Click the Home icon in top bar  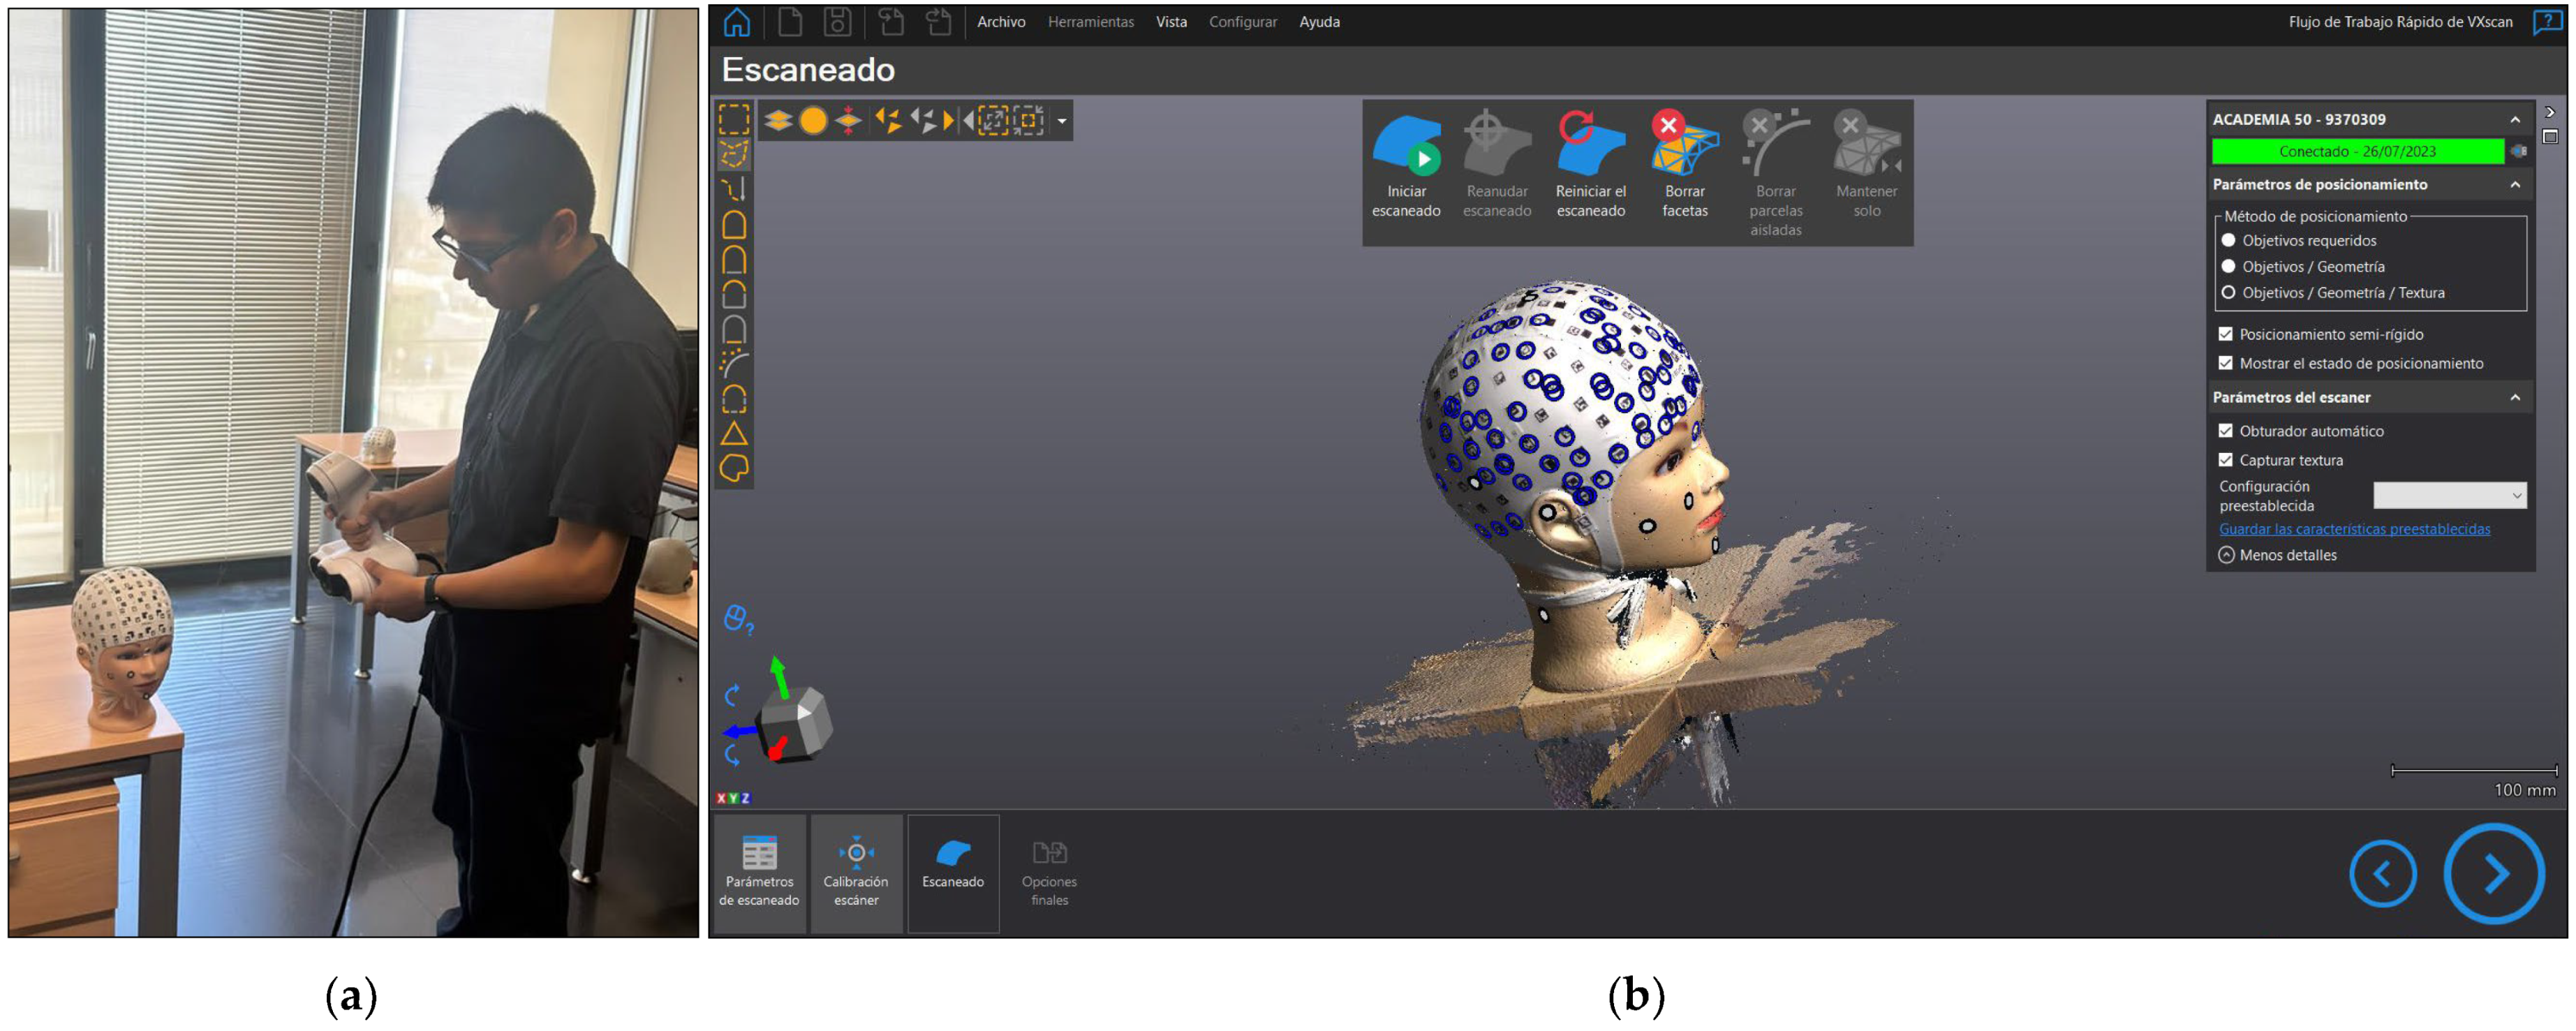pos(737,22)
